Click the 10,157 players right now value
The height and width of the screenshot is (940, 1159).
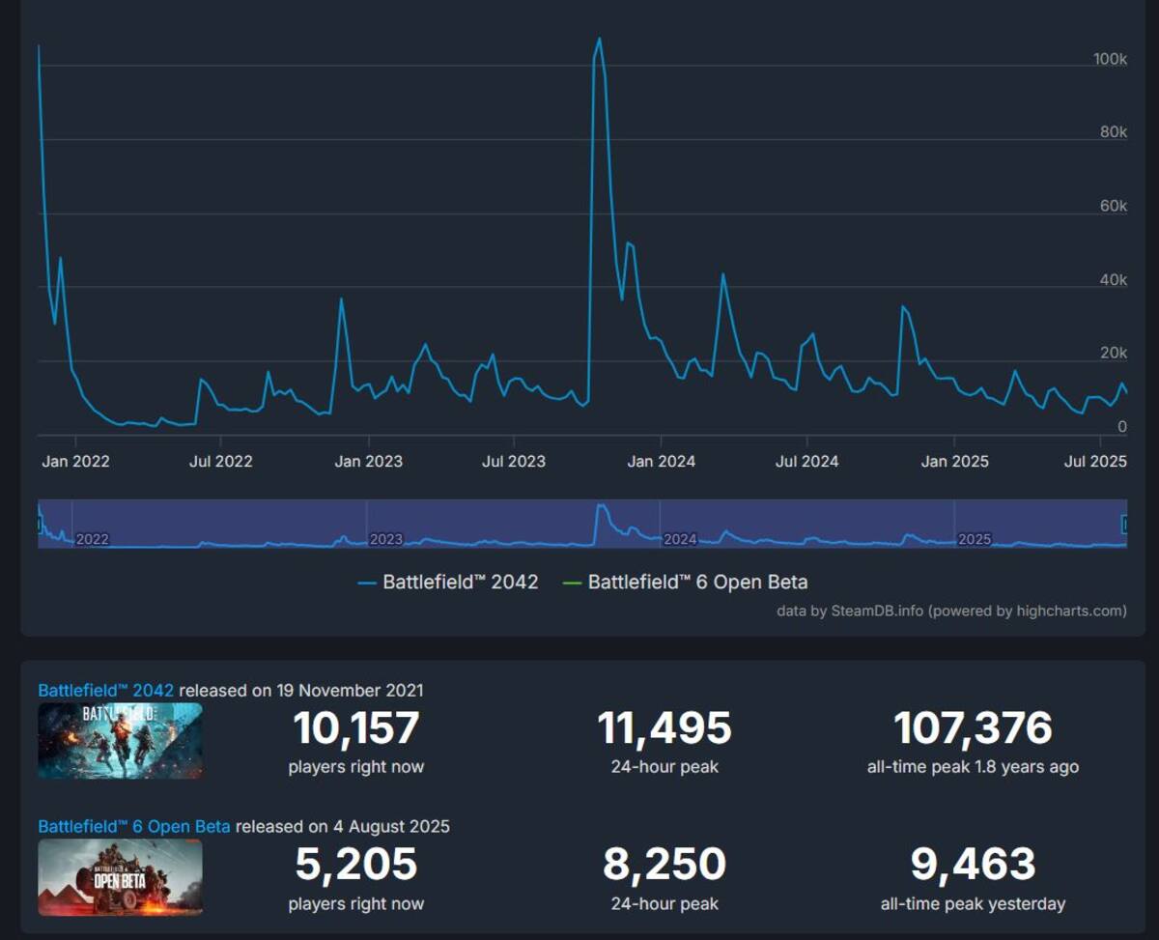point(356,728)
